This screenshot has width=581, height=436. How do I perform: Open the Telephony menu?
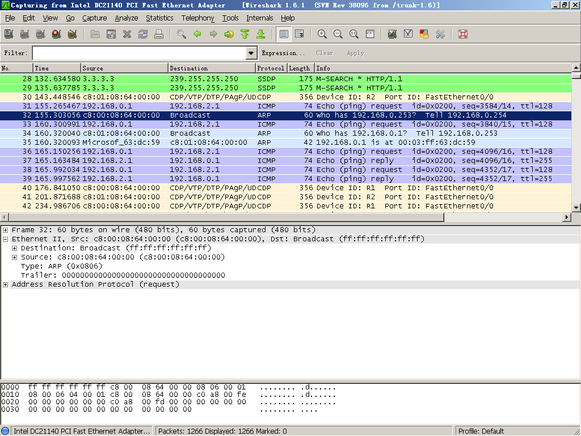click(x=198, y=18)
